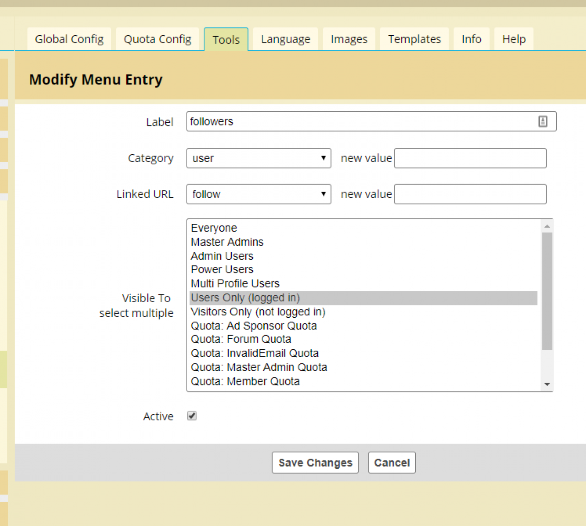Click the autofill icon in Label field
The height and width of the screenshot is (526, 586).
(x=543, y=121)
